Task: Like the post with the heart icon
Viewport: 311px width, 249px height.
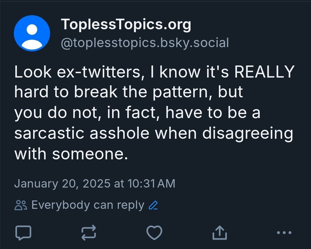Action: click(x=154, y=233)
